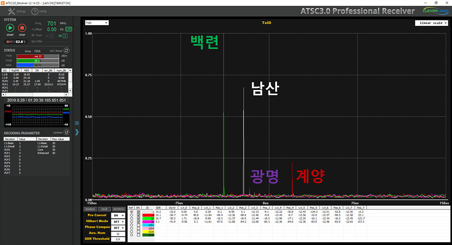The image size is (452, 245).
Task: Uncheck the EN checkbox for ID 1
Action: pyautogui.click(x=139, y=212)
